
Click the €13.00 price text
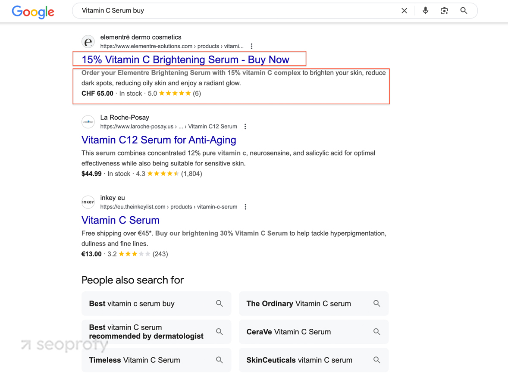(91, 254)
